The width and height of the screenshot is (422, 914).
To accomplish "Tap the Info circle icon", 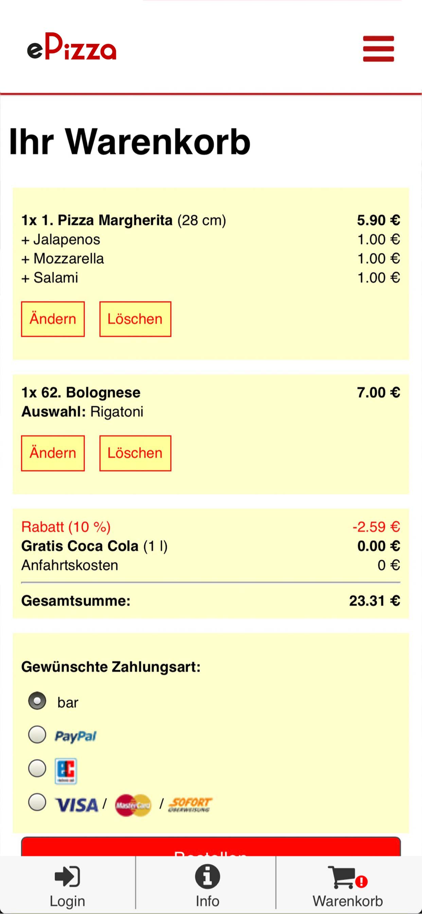I will pos(207,877).
